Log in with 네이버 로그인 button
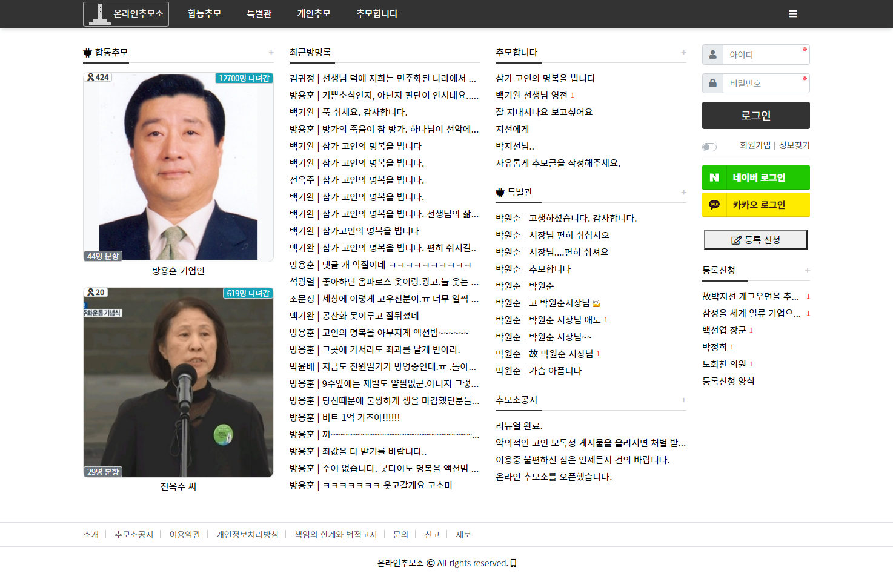The height and width of the screenshot is (579, 893). point(756,177)
